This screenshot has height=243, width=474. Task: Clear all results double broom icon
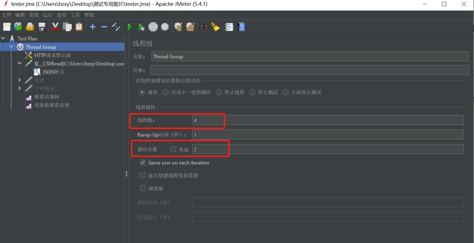pyautogui.click(x=190, y=27)
